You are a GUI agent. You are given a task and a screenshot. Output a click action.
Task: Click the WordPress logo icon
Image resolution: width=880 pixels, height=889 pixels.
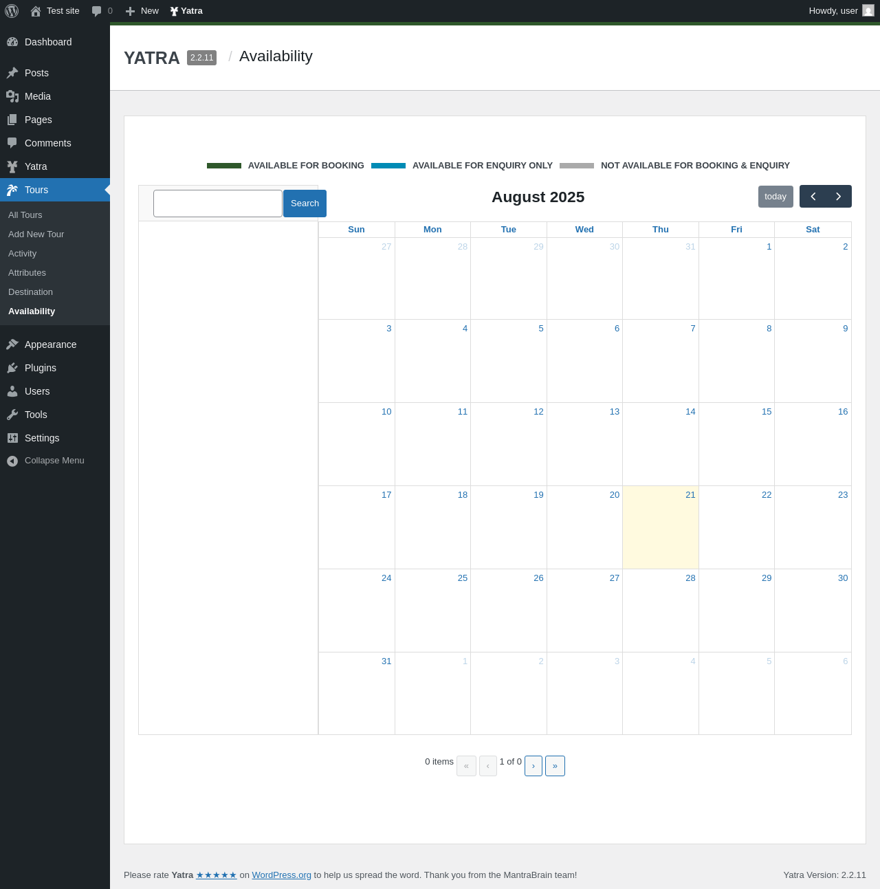coord(12,11)
